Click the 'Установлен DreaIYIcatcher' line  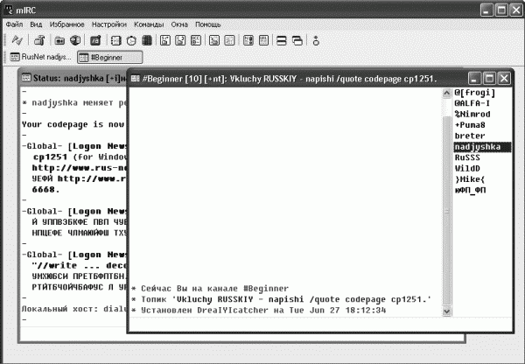[258, 310]
